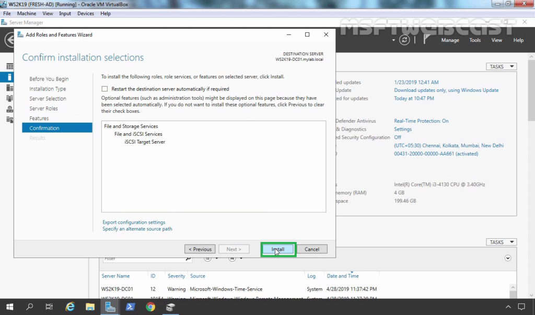Sort events by Severity column header
535x315 pixels.
pos(176,276)
